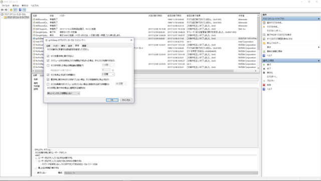321x181 pixels.
Task: Toggle 'force stop if task doesn't end' checkbox
Action: 48,79
